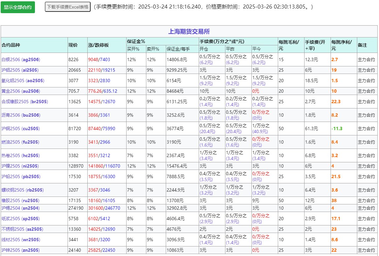Click margin value 10863元 for zinc
The image size is (379, 256).
(x=175, y=250)
